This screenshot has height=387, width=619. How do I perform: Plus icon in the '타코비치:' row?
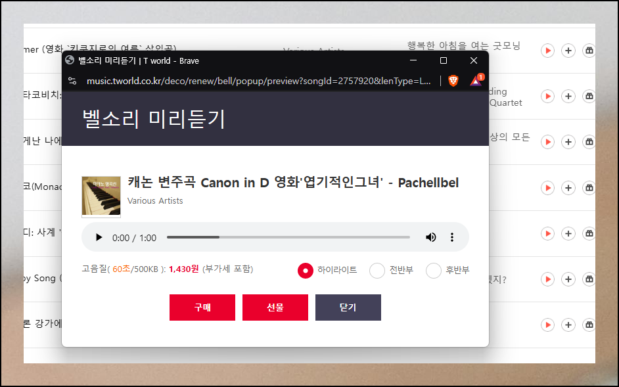click(x=568, y=97)
